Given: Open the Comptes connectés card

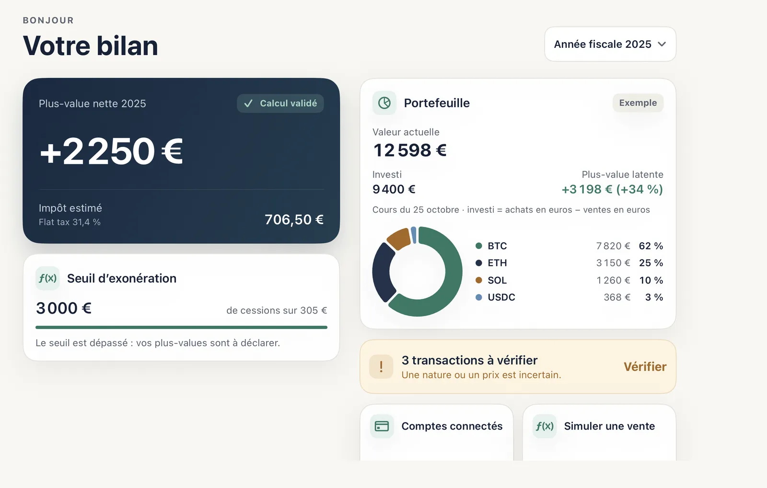Looking at the screenshot, I should pyautogui.click(x=437, y=432).
